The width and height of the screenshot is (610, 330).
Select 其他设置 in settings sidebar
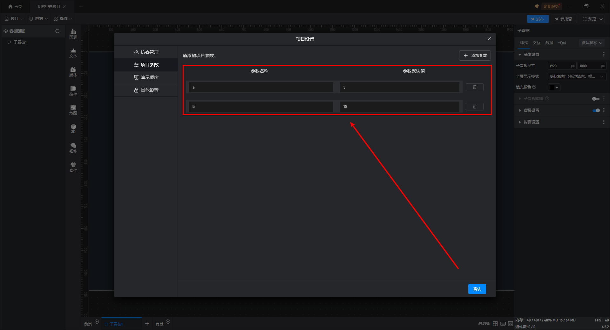tap(146, 90)
